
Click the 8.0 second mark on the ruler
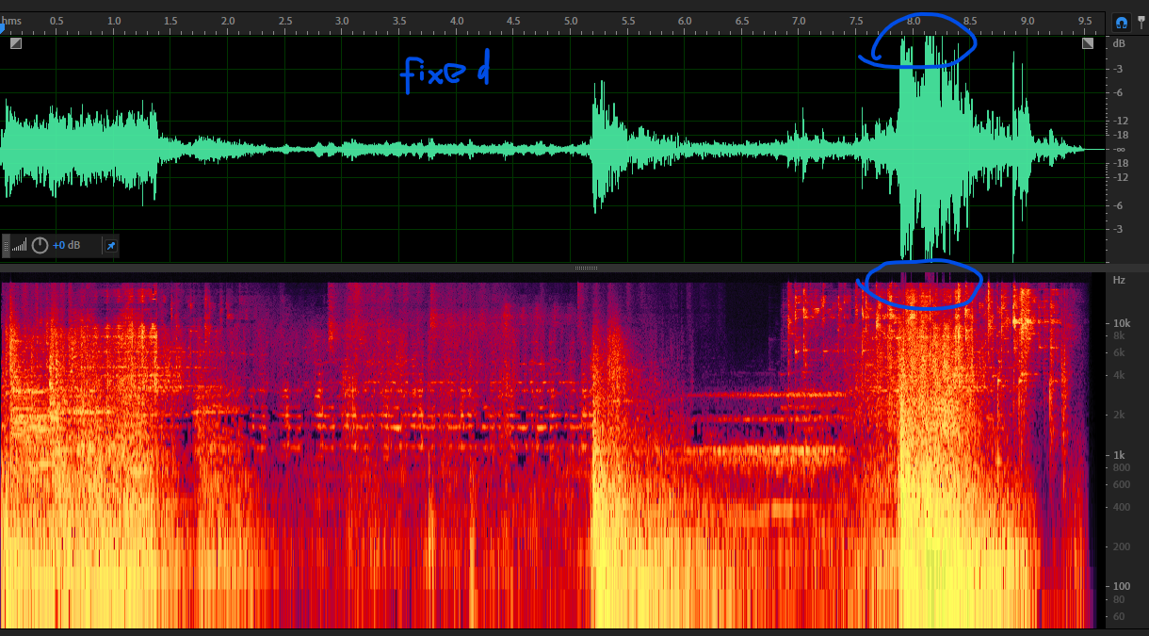913,21
